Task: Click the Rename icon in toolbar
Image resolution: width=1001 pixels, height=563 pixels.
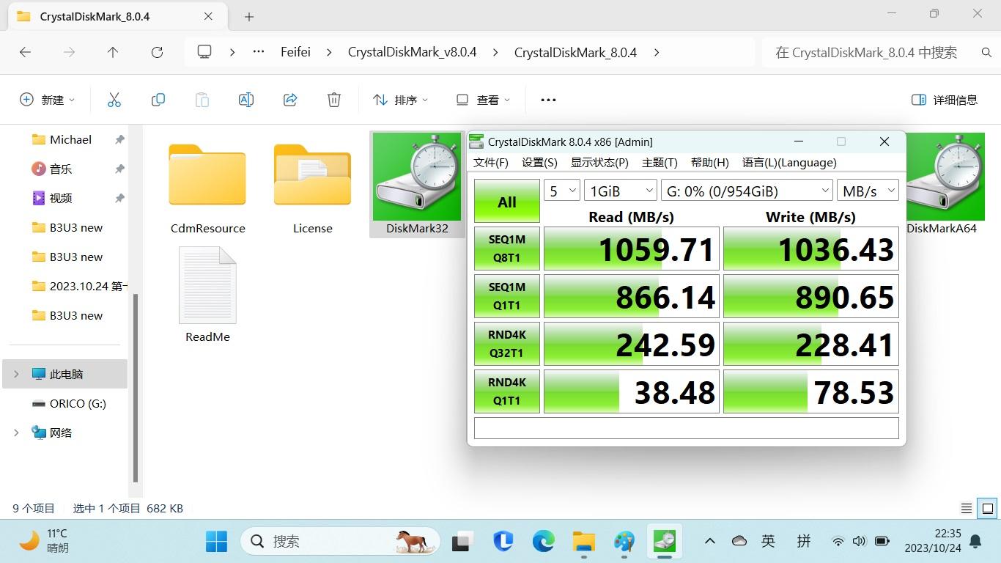Action: [246, 100]
